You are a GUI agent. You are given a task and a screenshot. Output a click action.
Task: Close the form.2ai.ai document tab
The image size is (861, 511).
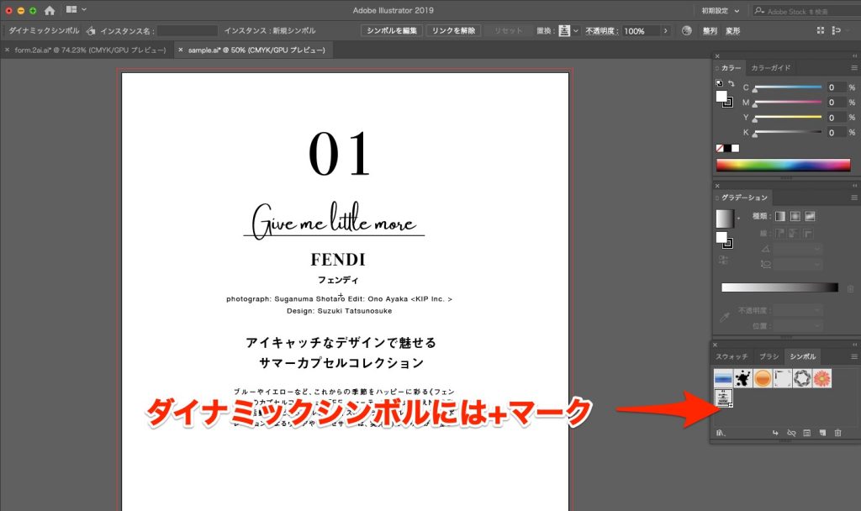(x=7, y=50)
